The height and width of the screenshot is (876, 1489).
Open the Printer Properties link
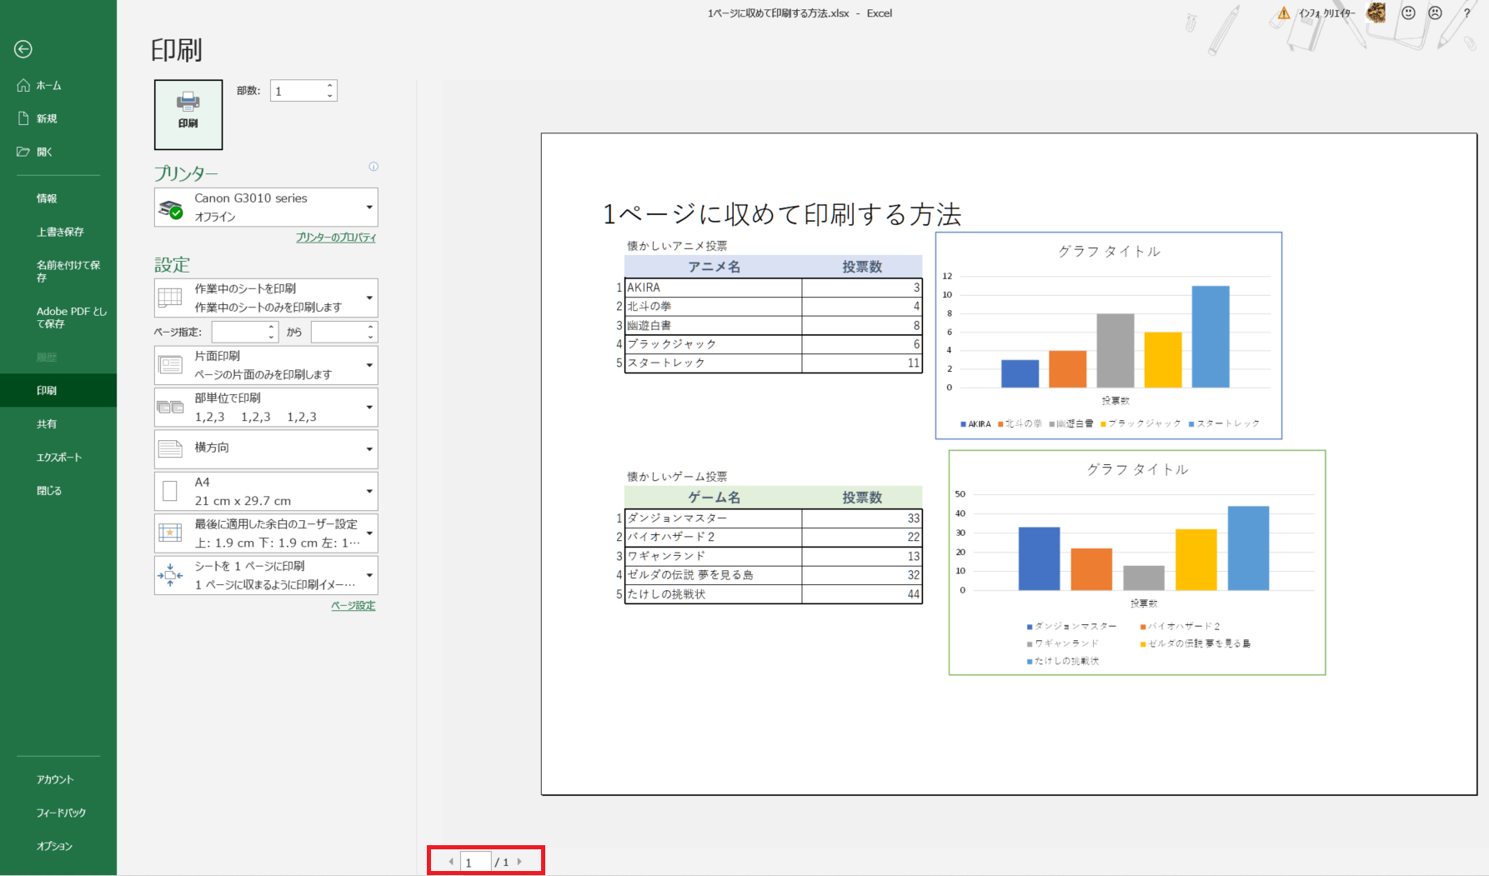336,238
